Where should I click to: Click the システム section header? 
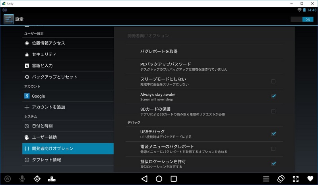[x=31, y=116]
